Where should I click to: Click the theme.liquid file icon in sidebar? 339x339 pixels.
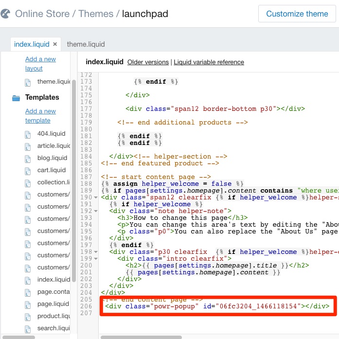pos(27,83)
